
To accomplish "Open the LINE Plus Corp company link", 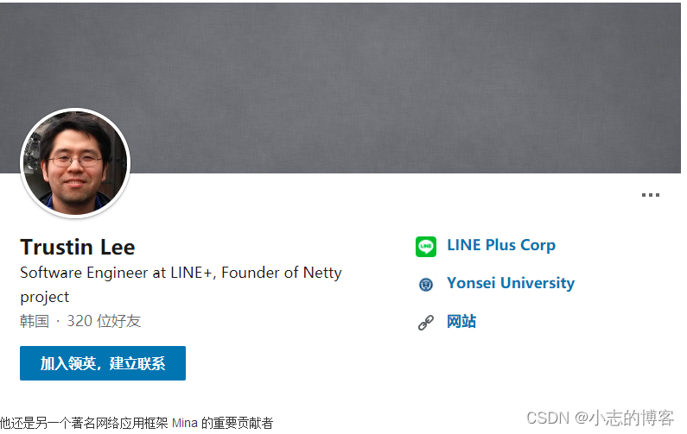I will 501,245.
